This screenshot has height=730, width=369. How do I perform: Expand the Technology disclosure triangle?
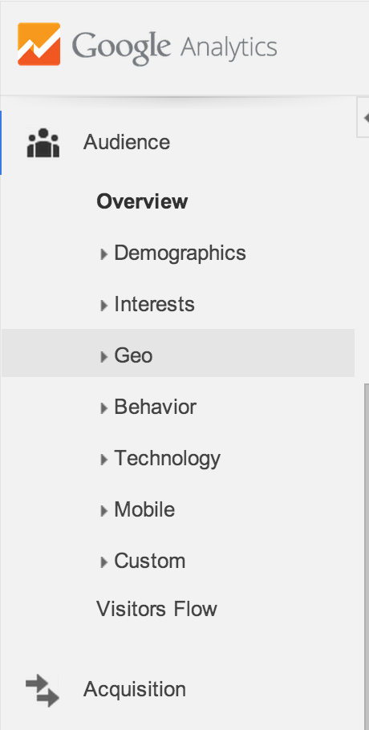pos(103,460)
